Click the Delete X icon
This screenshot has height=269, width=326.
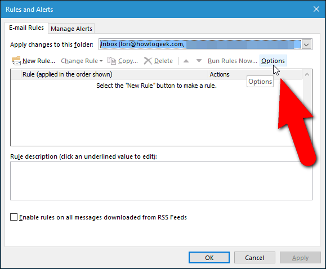click(148, 61)
